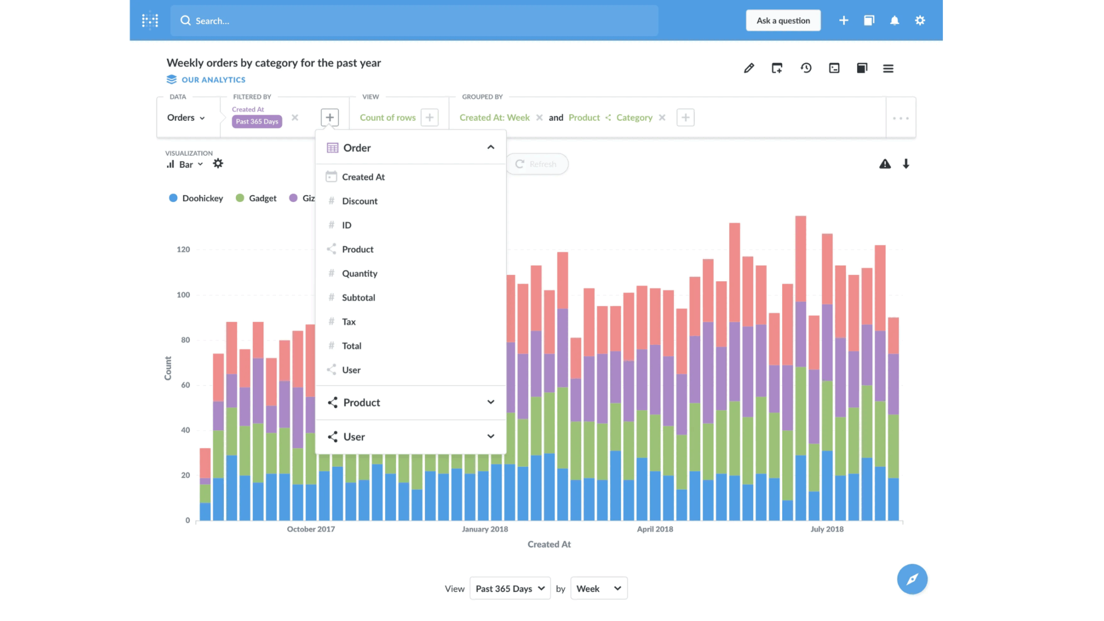Click the compass navigation button
1104x621 pixels.
tap(912, 579)
